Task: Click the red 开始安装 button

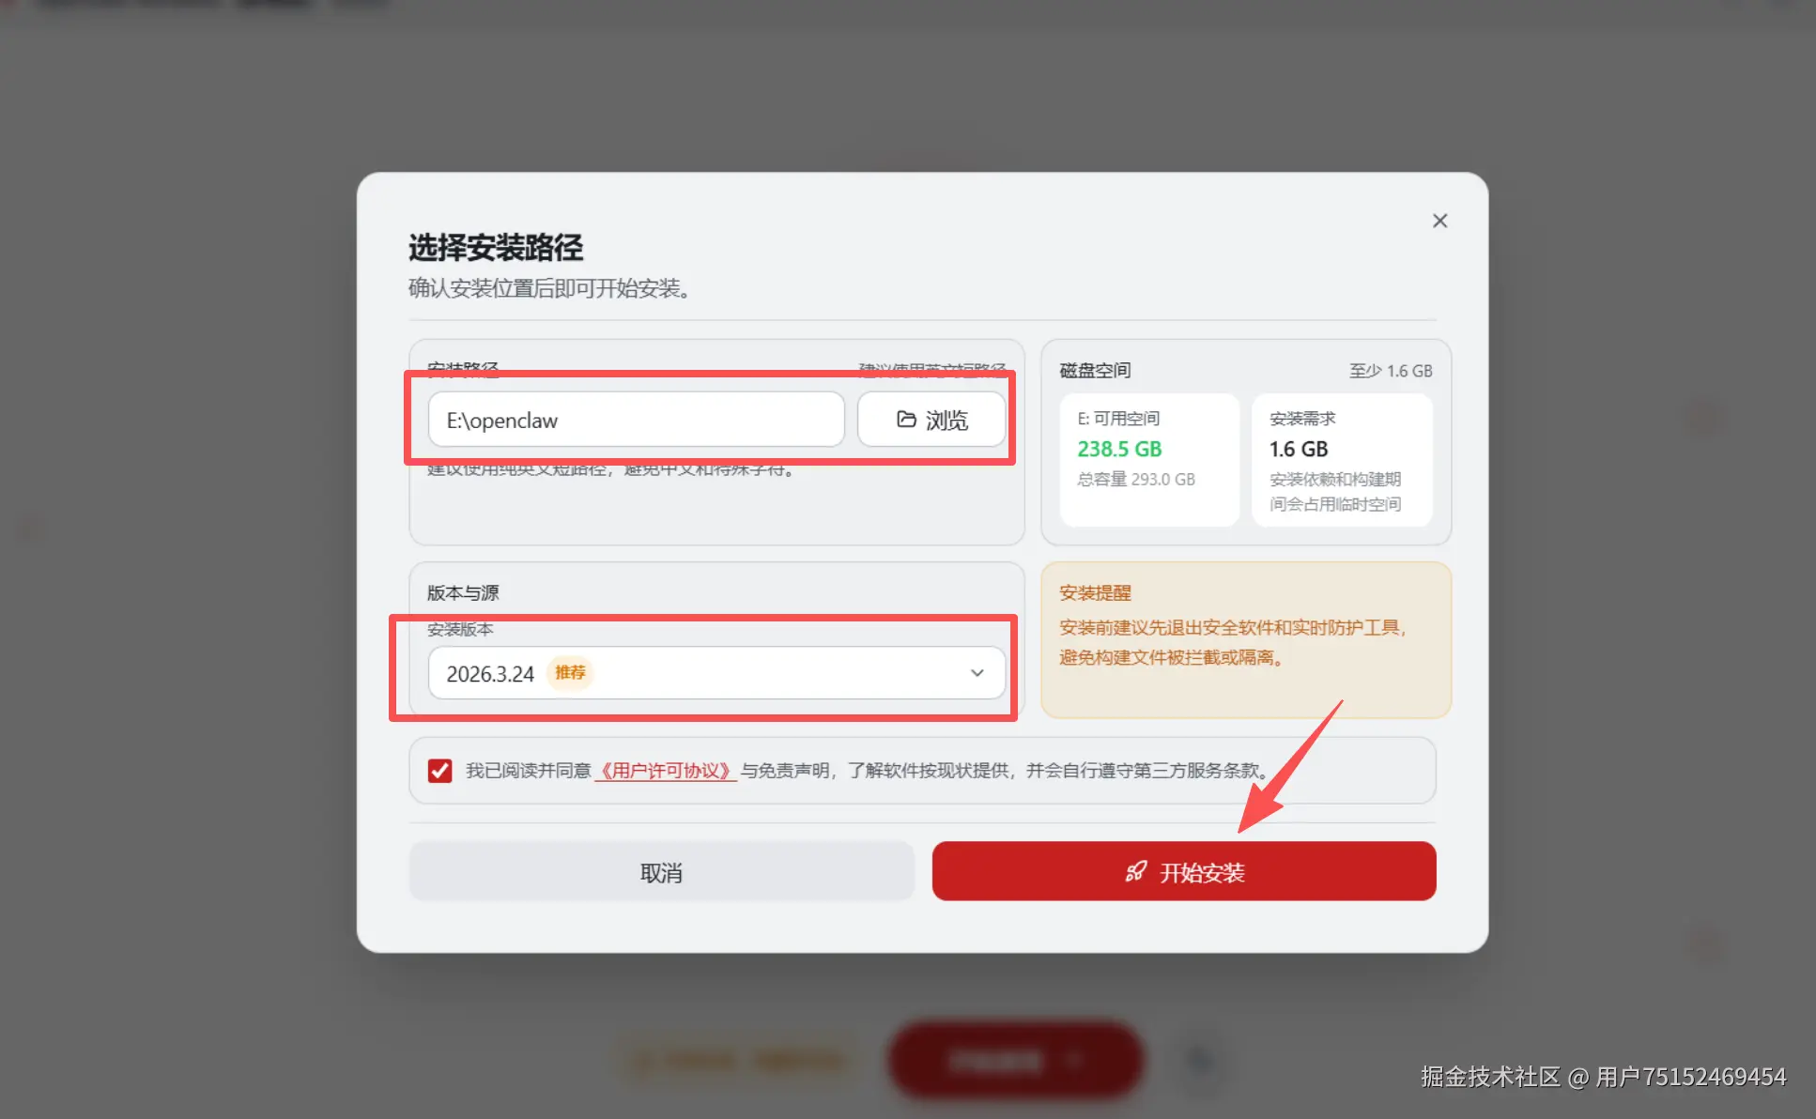Action: pos(1184,872)
